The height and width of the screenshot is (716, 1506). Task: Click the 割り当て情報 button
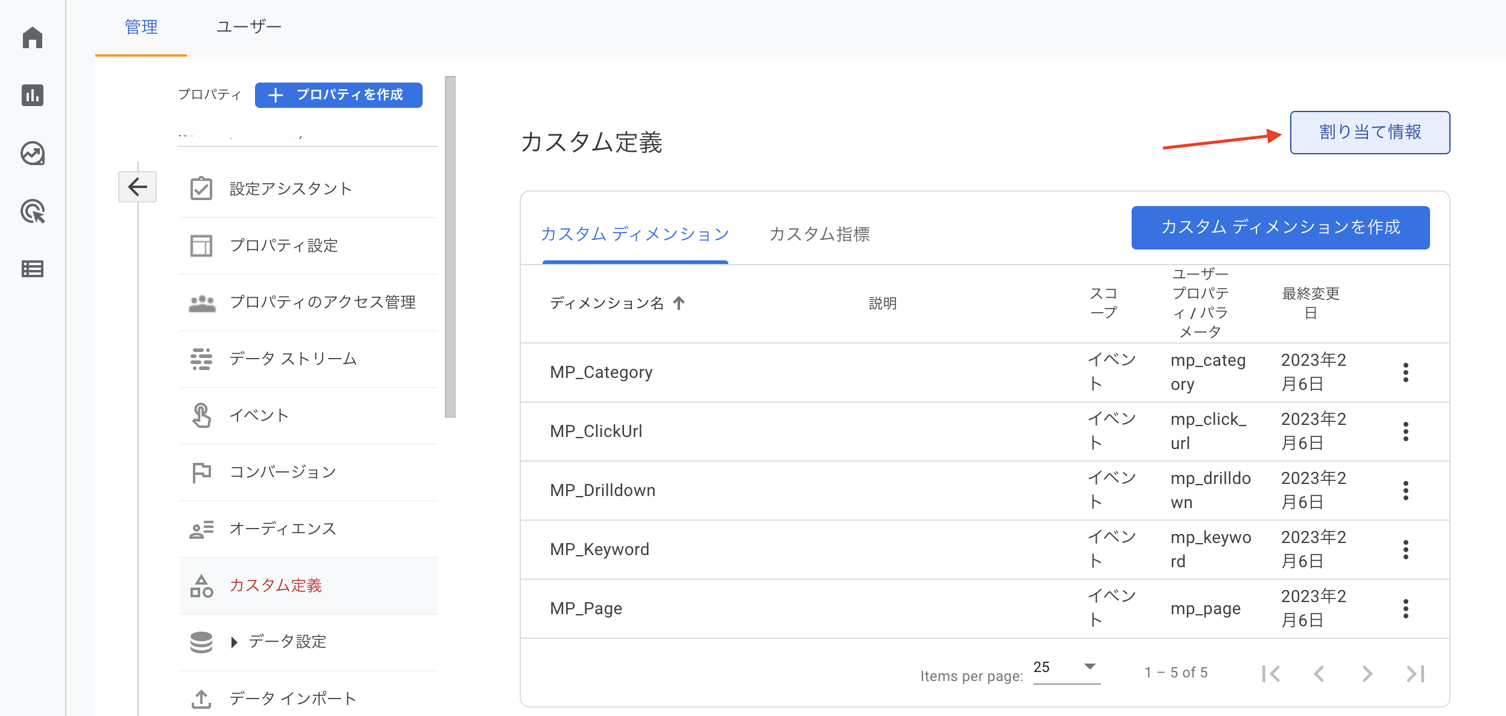tap(1369, 132)
